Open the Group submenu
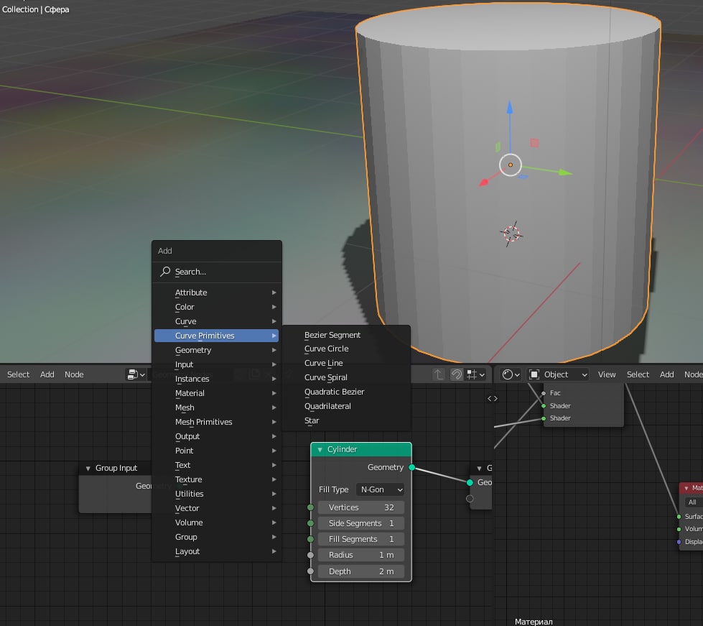 217,537
